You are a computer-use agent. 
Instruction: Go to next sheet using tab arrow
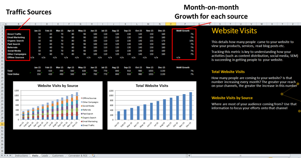[8, 156]
